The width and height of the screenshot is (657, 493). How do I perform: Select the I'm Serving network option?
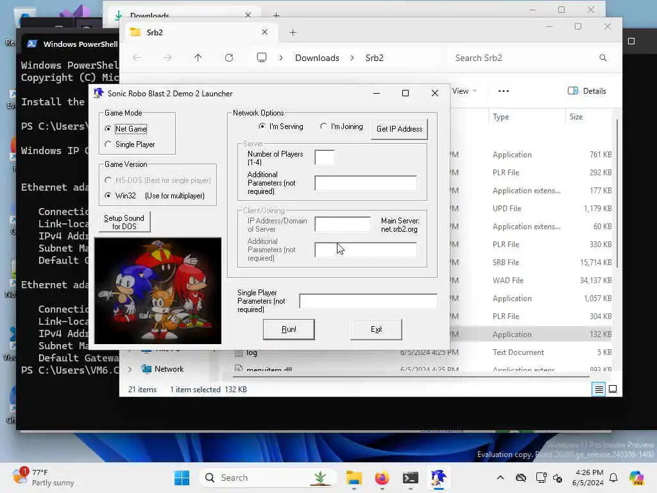coord(262,126)
